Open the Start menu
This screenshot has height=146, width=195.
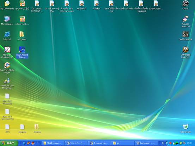pos(9,143)
